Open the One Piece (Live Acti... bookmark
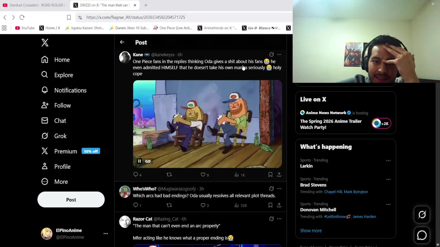440x247 pixels. pyautogui.click(x=173, y=28)
